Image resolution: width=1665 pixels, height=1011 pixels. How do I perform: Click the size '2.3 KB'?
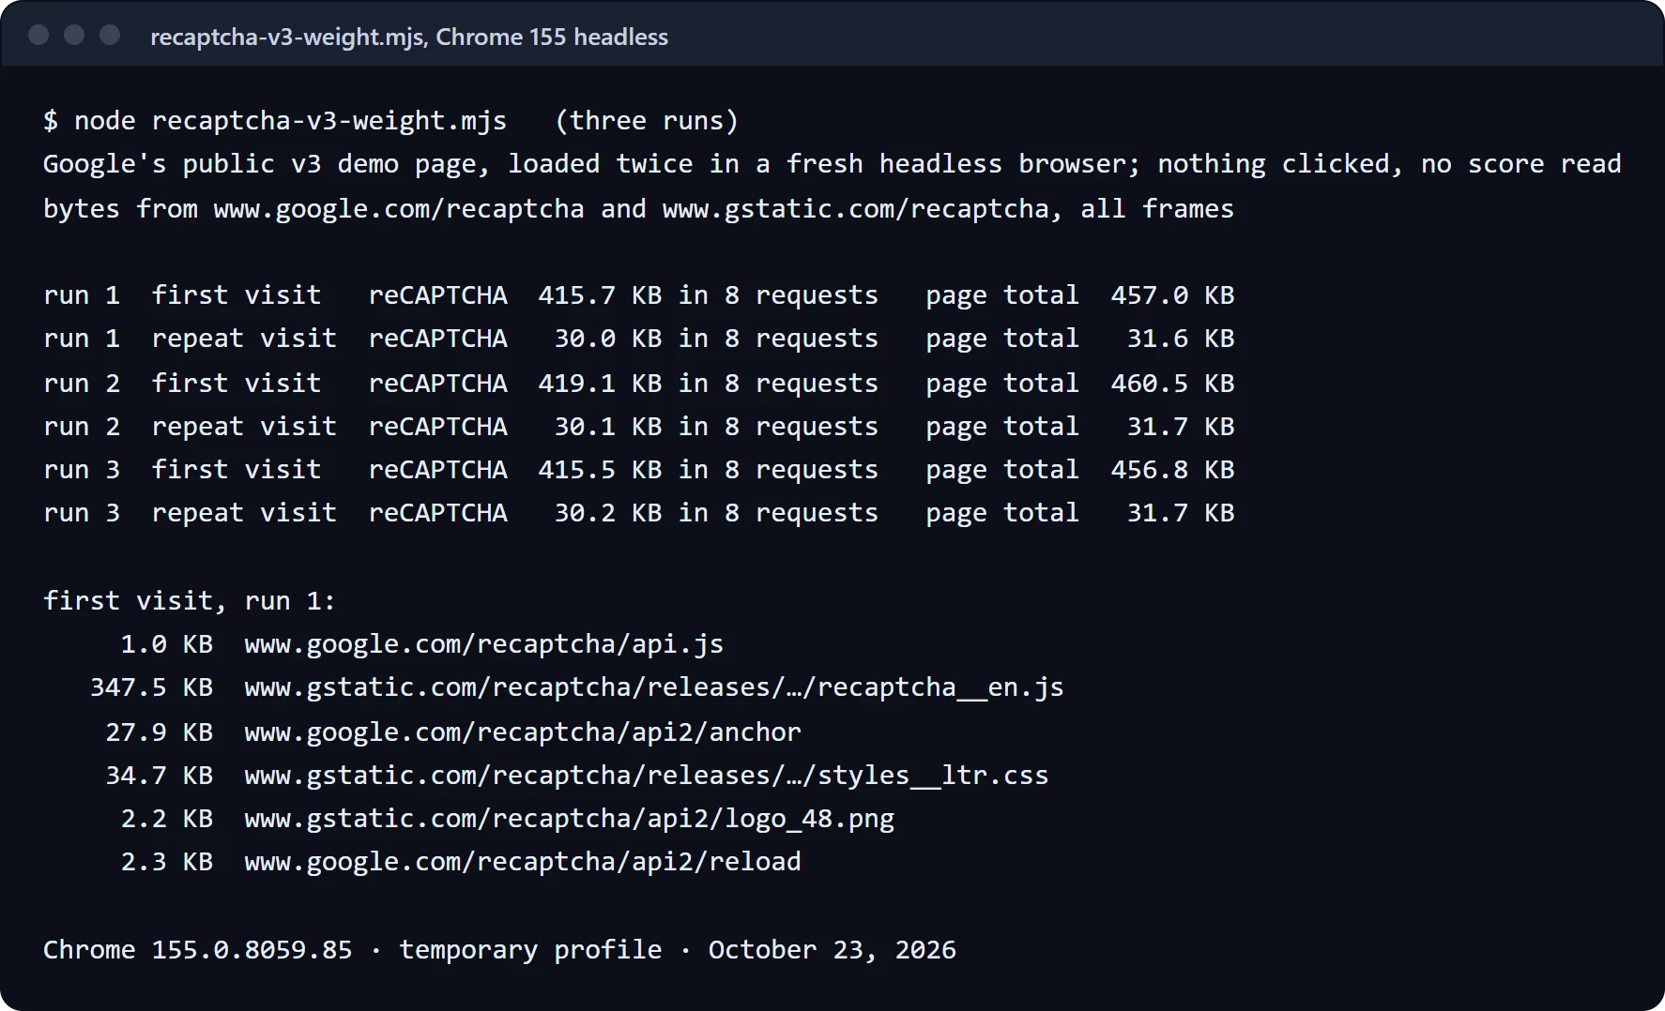point(166,862)
